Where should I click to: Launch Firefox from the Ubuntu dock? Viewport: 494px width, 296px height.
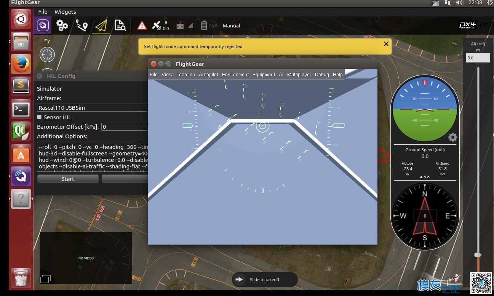tap(21, 64)
